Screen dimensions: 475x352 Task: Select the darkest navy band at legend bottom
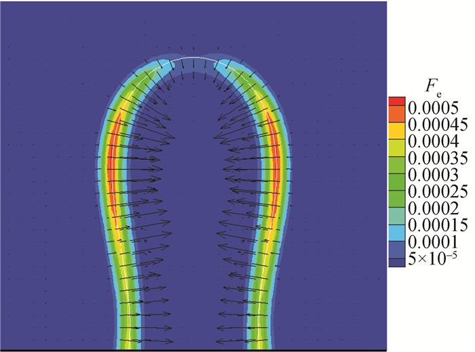[x=397, y=262]
